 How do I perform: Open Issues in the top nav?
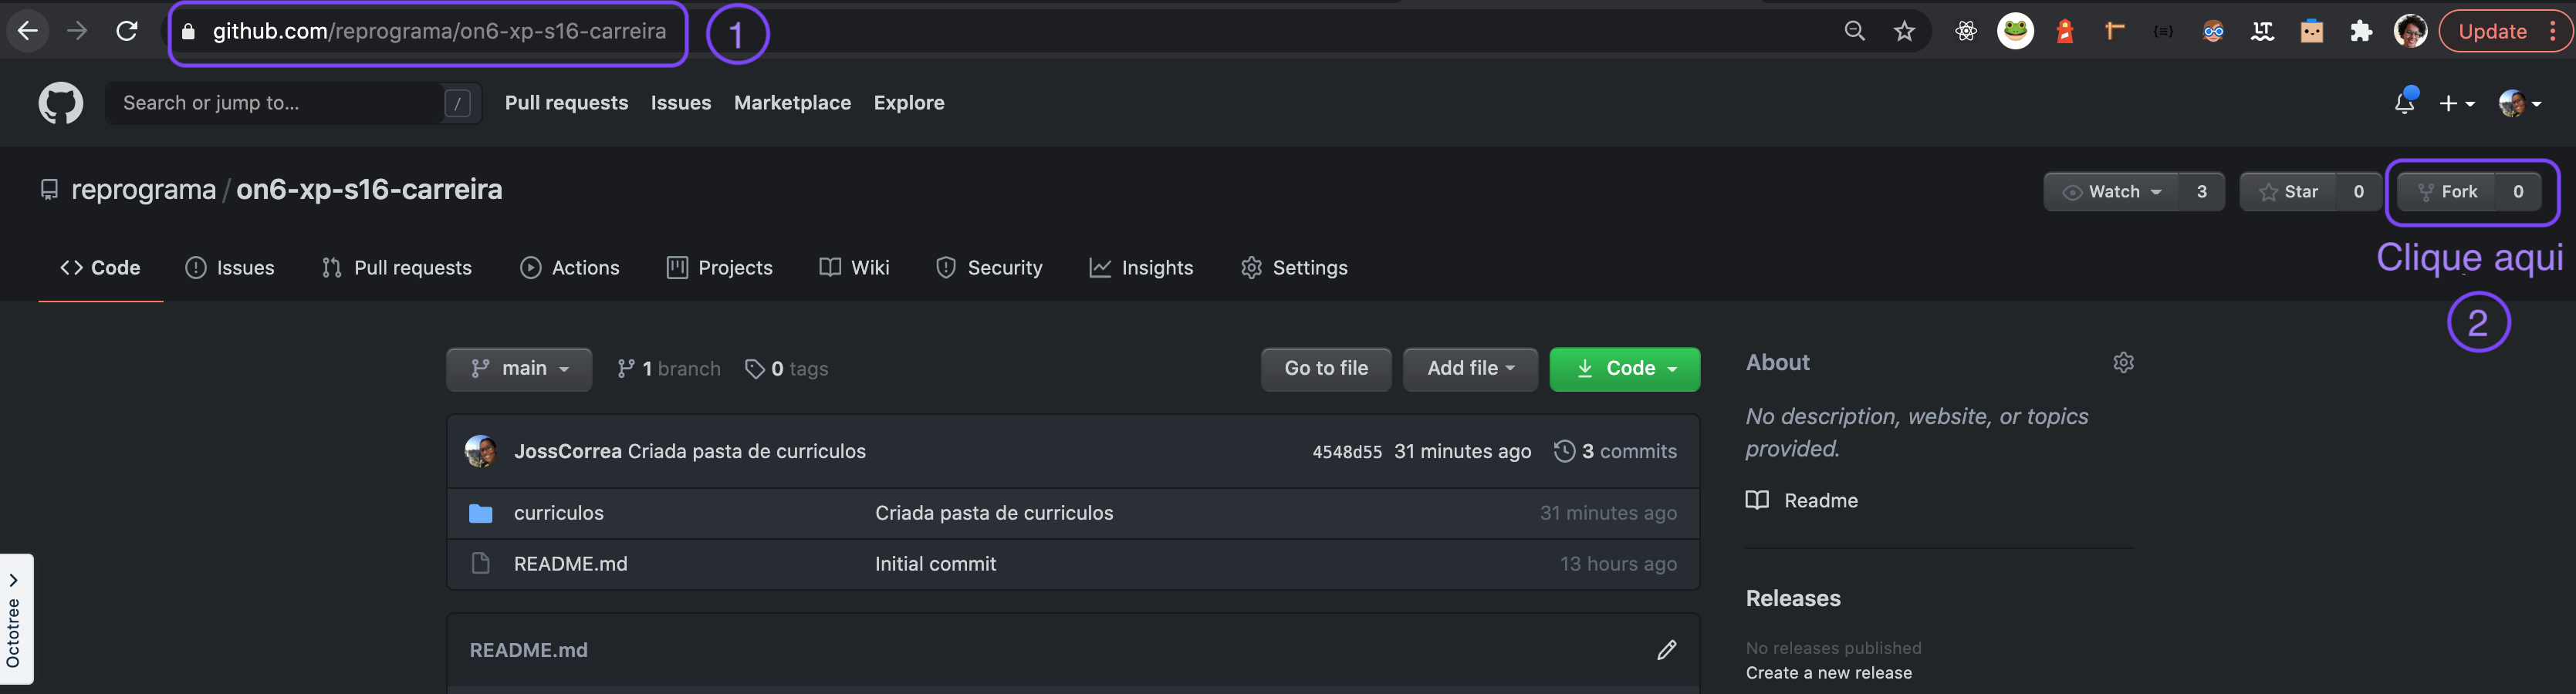(681, 103)
